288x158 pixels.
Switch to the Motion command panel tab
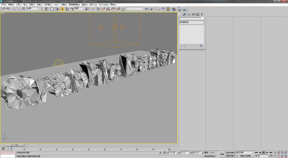tap(193, 14)
